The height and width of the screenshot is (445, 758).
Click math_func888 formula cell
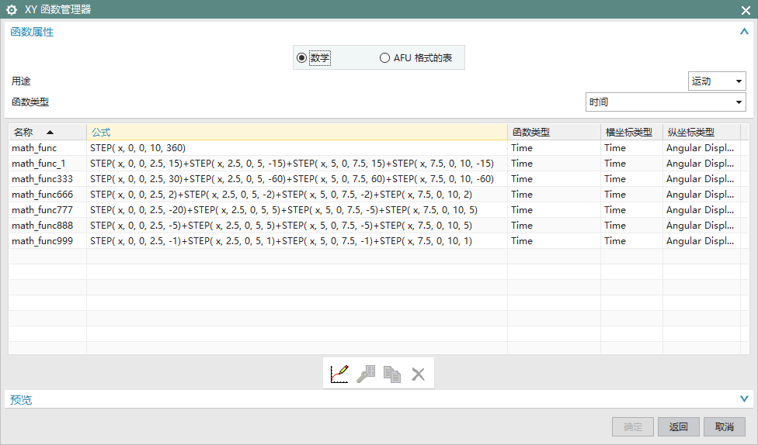tap(297, 226)
